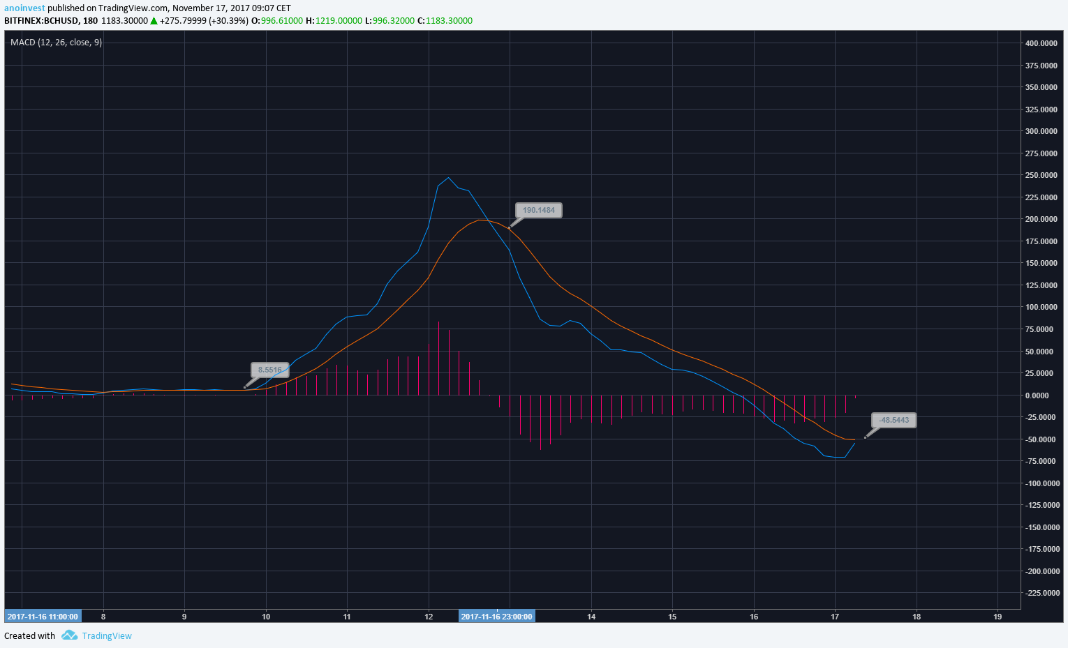Screen dimensions: 1068x648
Task: Click date label 10 on time axis
Action: [x=266, y=617]
